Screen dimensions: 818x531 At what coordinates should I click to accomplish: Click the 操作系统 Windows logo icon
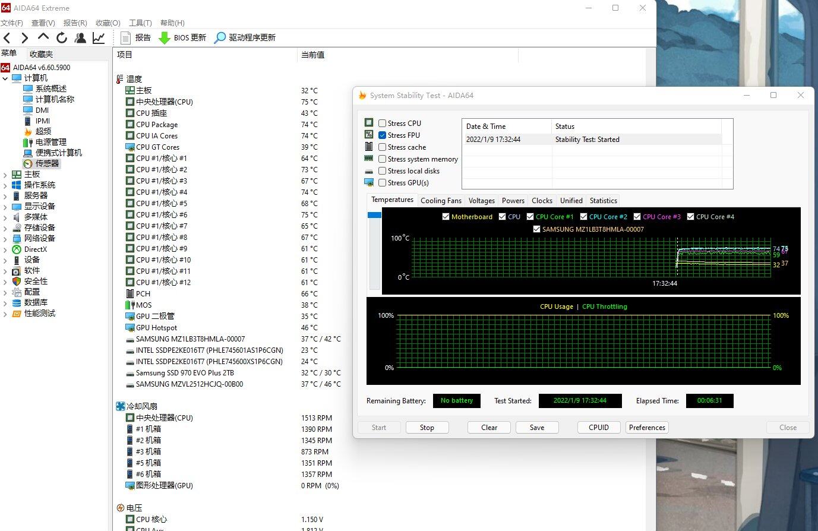[17, 185]
